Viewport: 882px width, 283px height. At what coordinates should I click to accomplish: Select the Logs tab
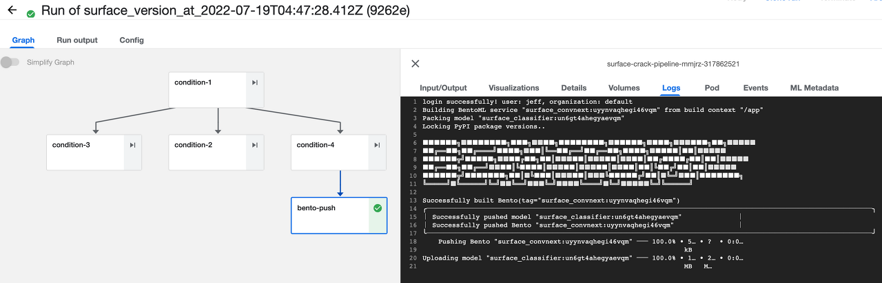pos(671,88)
